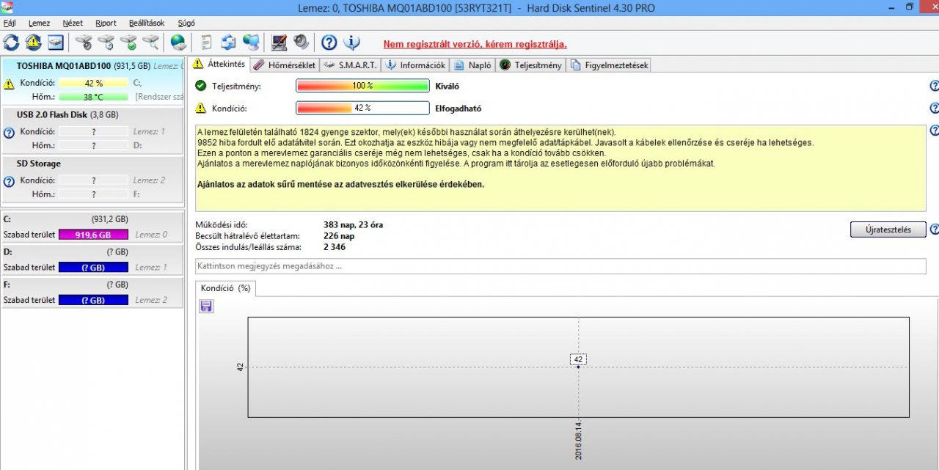Image resolution: width=939 pixels, height=470 pixels.
Task: Click the disk with magnifier toolbar icon
Action: (x=151, y=43)
